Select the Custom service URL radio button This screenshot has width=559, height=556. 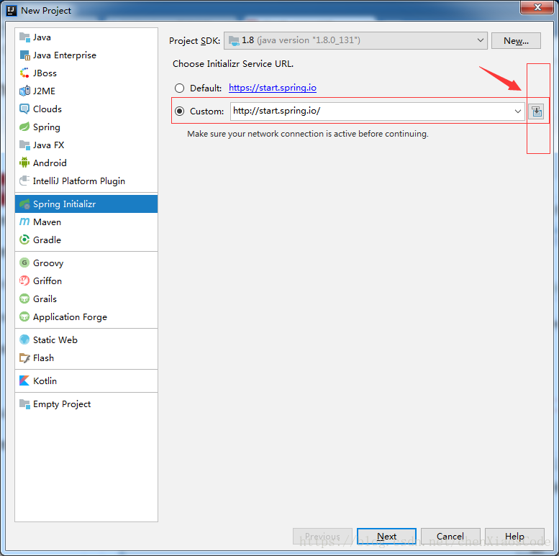179,111
